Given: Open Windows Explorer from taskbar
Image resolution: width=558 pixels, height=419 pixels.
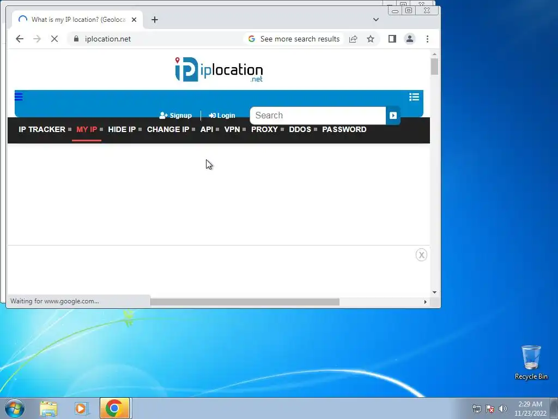Looking at the screenshot, I should 48,409.
